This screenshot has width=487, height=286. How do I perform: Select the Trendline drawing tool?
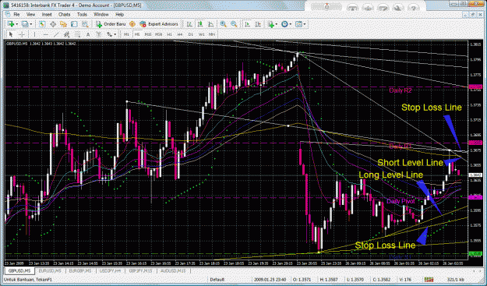coord(56,34)
